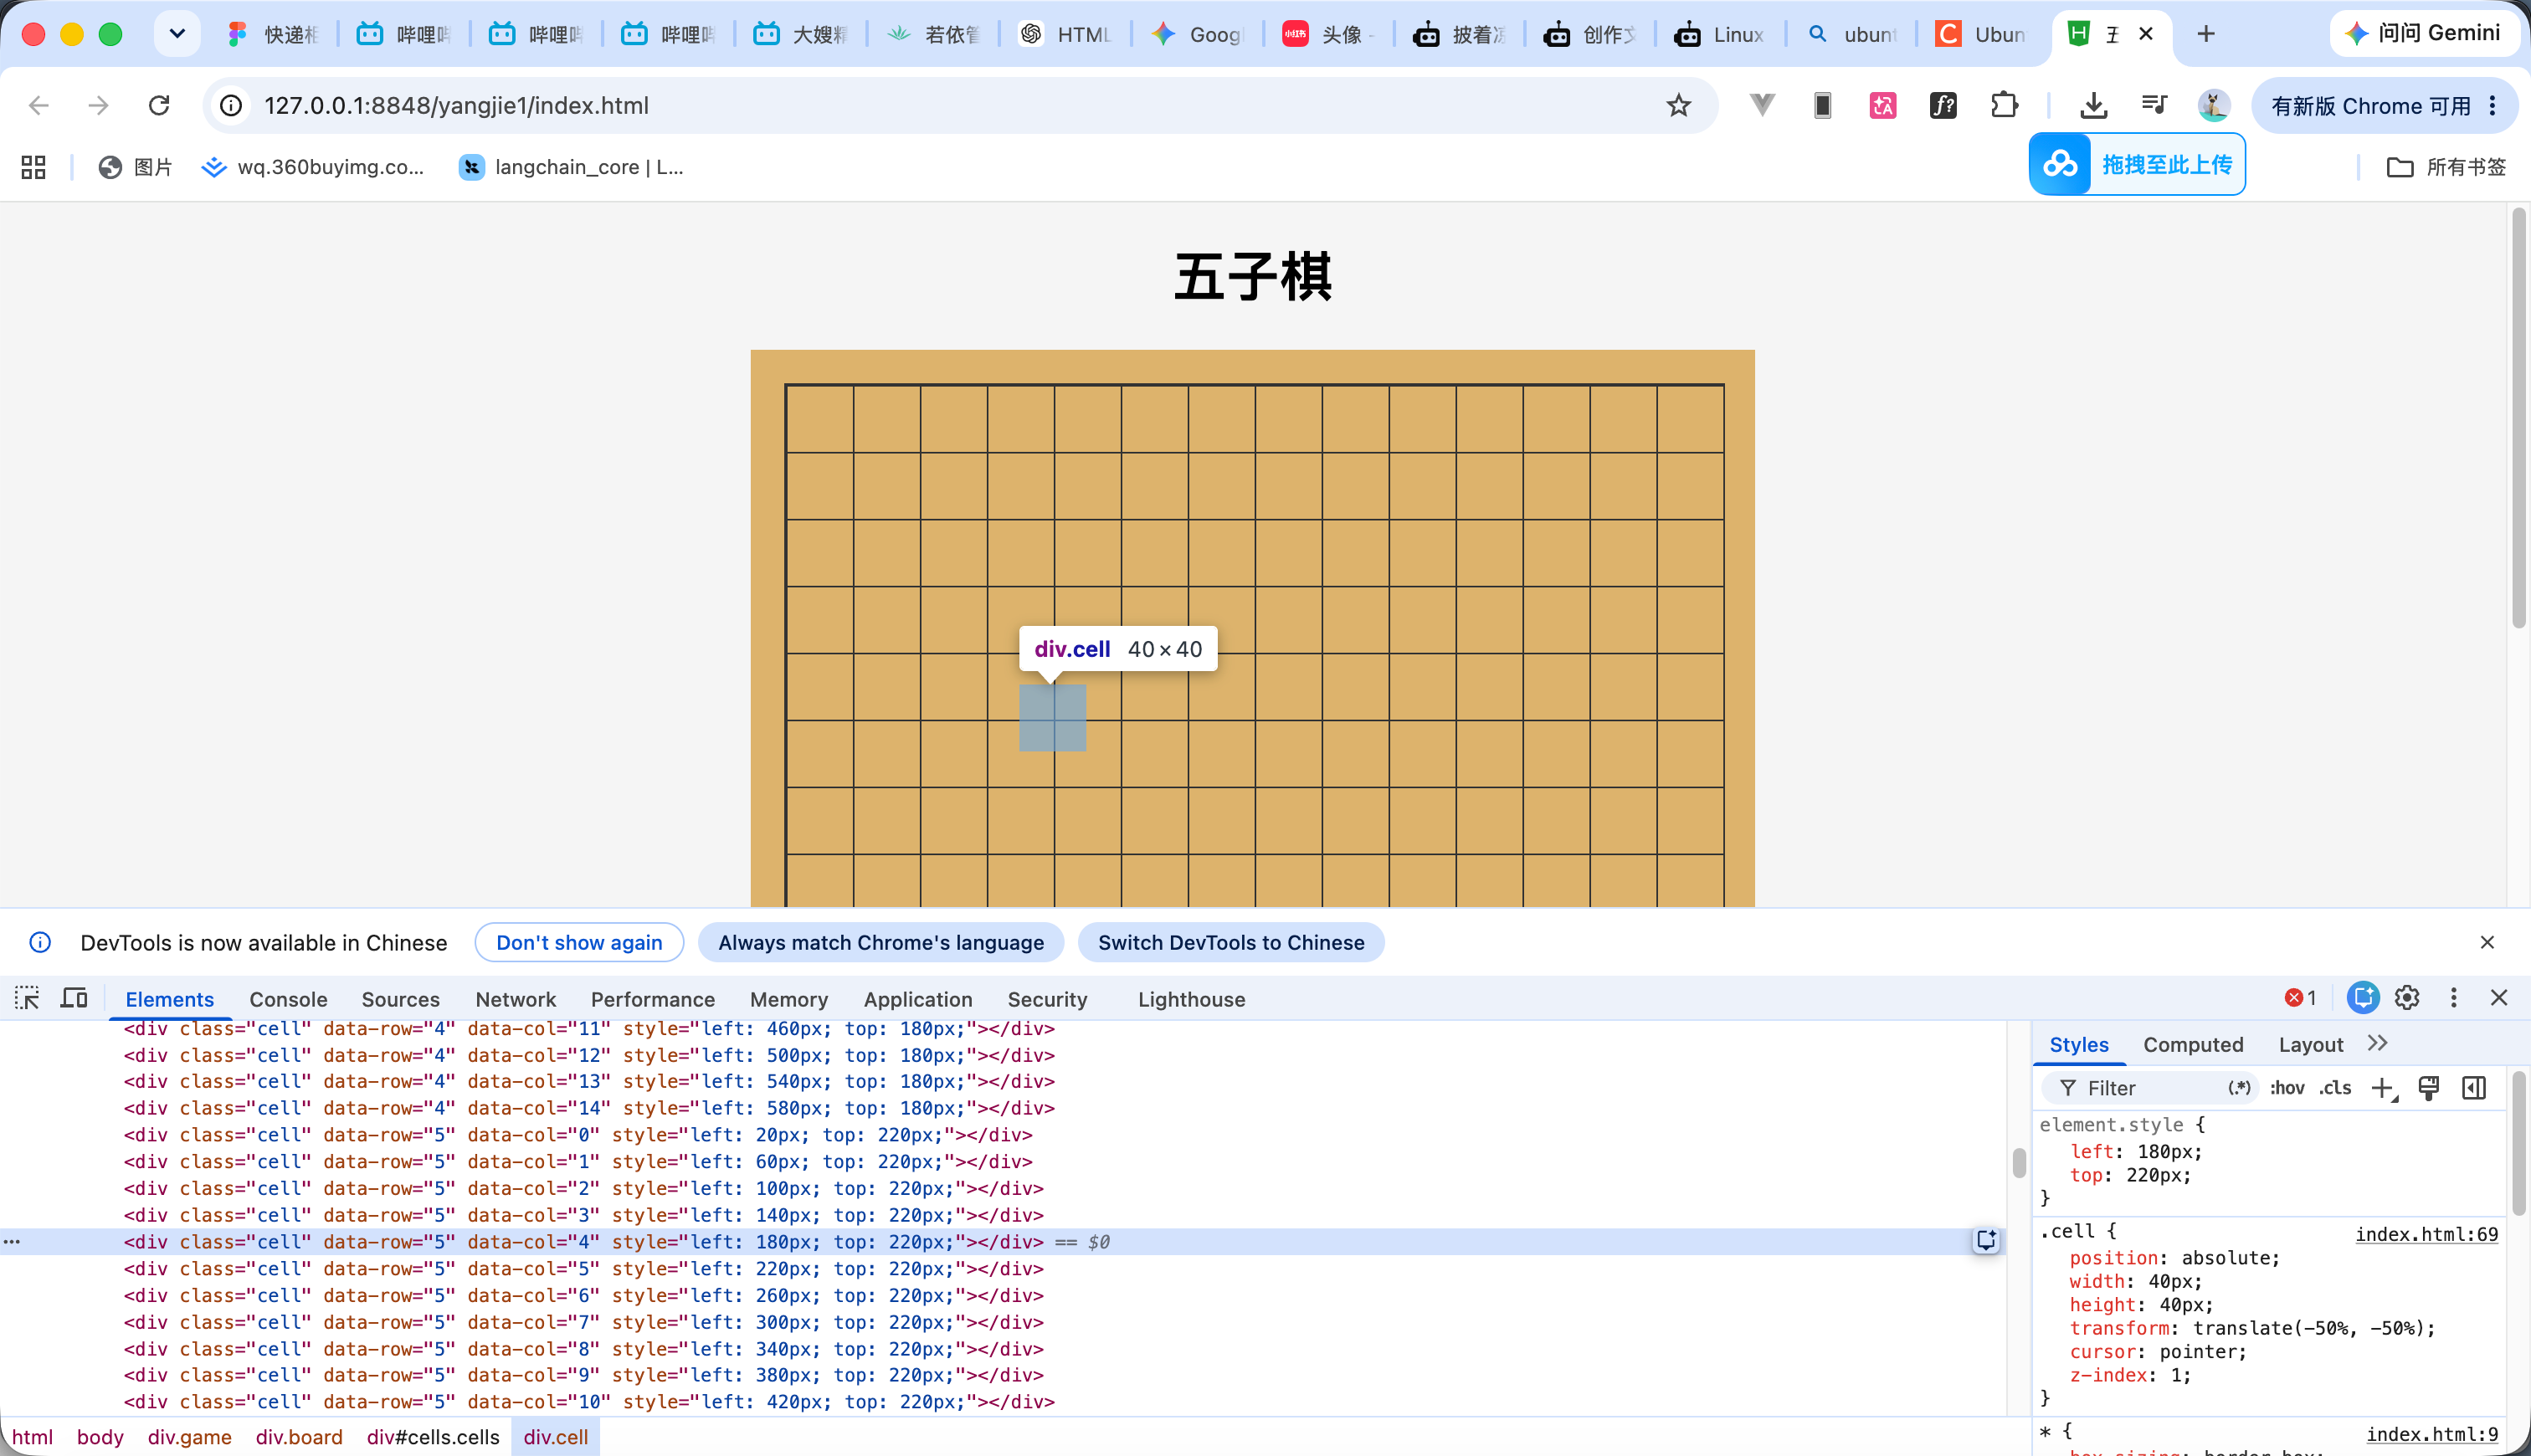Bookmark this page with the star icon

[1678, 105]
